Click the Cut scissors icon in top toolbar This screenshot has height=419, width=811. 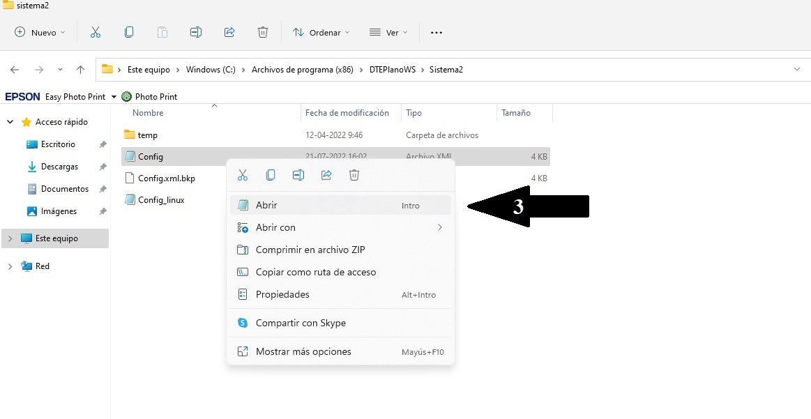point(96,32)
